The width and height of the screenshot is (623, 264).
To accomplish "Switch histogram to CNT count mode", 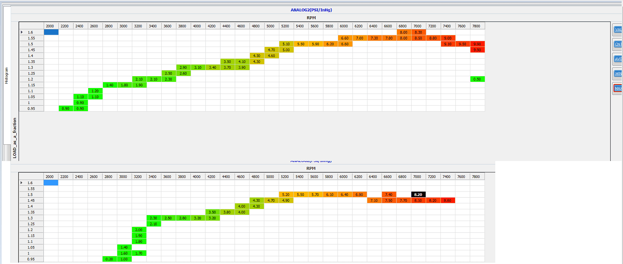I will (618, 44).
